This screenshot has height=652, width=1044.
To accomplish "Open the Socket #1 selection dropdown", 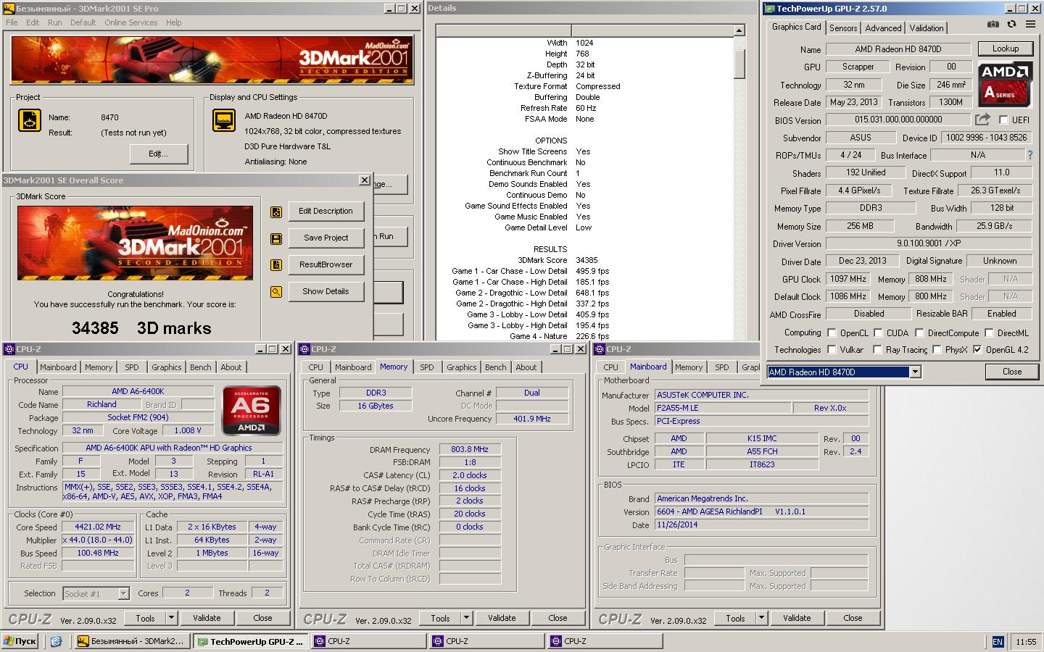I will [x=123, y=593].
